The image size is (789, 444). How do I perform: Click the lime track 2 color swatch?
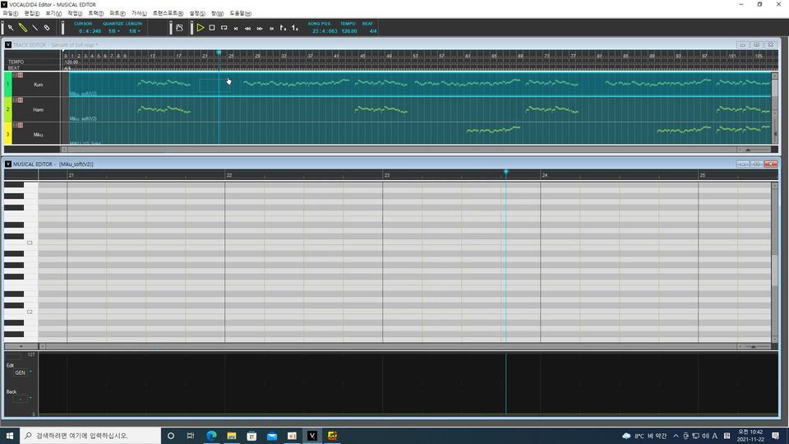tap(7, 109)
